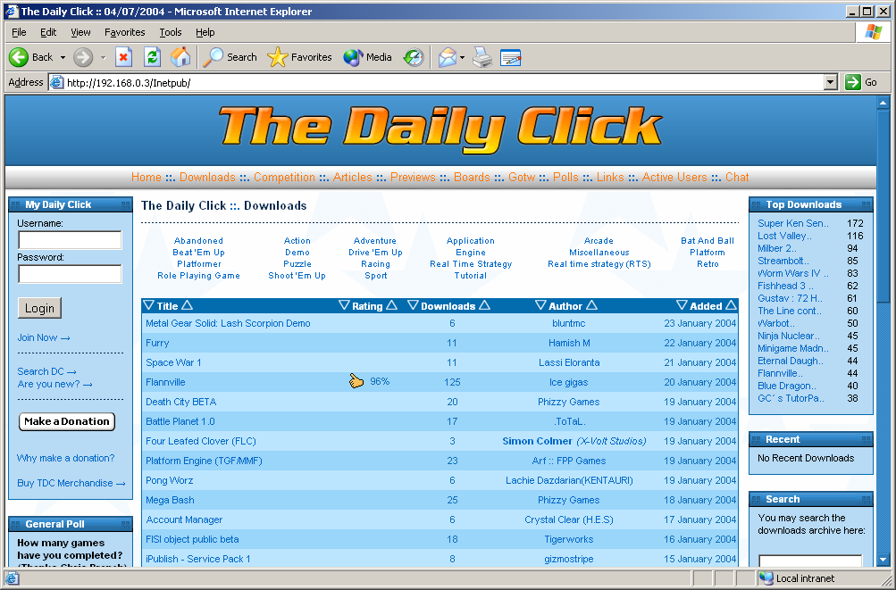
Task: Sort Title ascending with up triangle
Action: [187, 305]
